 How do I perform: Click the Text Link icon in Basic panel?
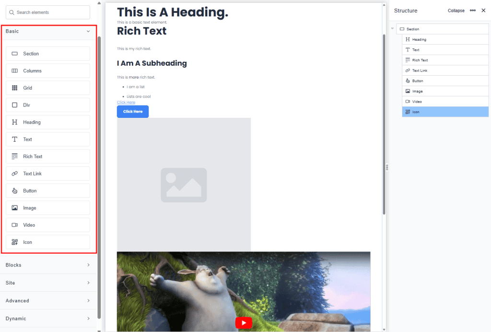15,173
